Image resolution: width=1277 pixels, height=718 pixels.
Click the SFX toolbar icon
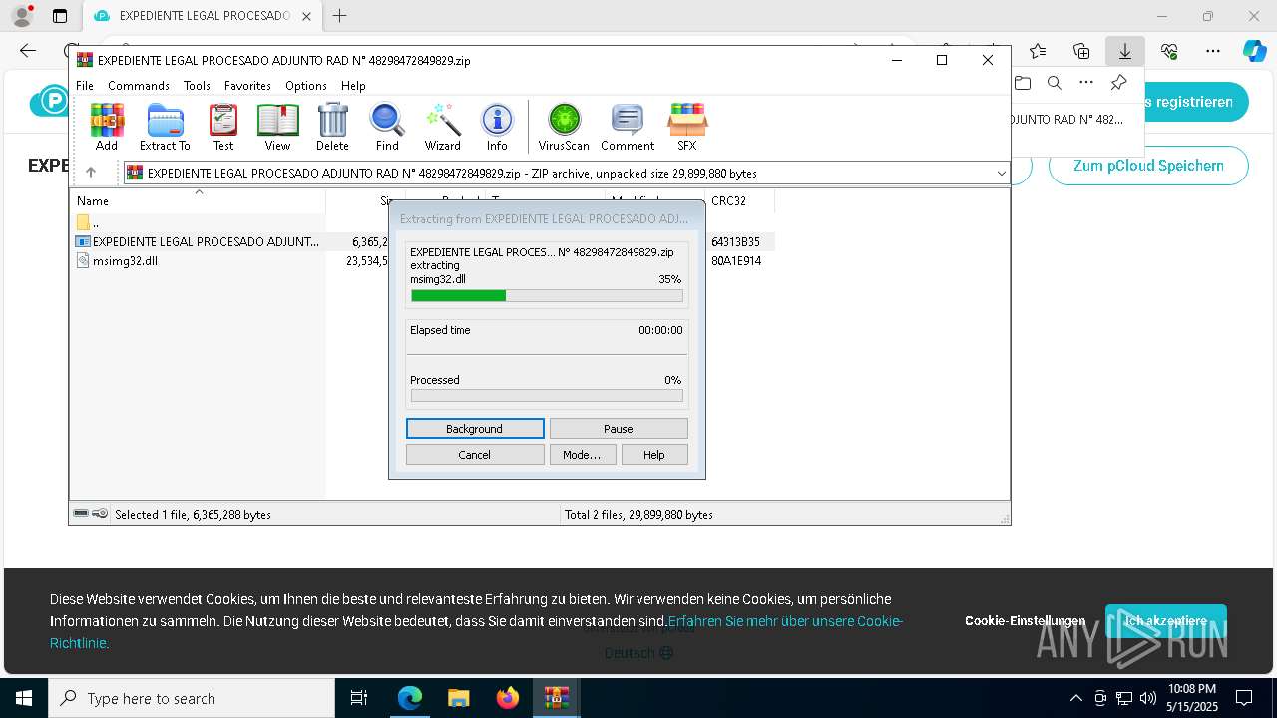pyautogui.click(x=687, y=127)
